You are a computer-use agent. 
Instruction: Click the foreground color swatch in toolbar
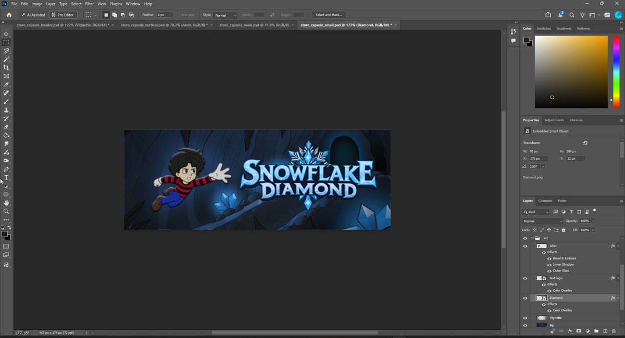pos(5,234)
